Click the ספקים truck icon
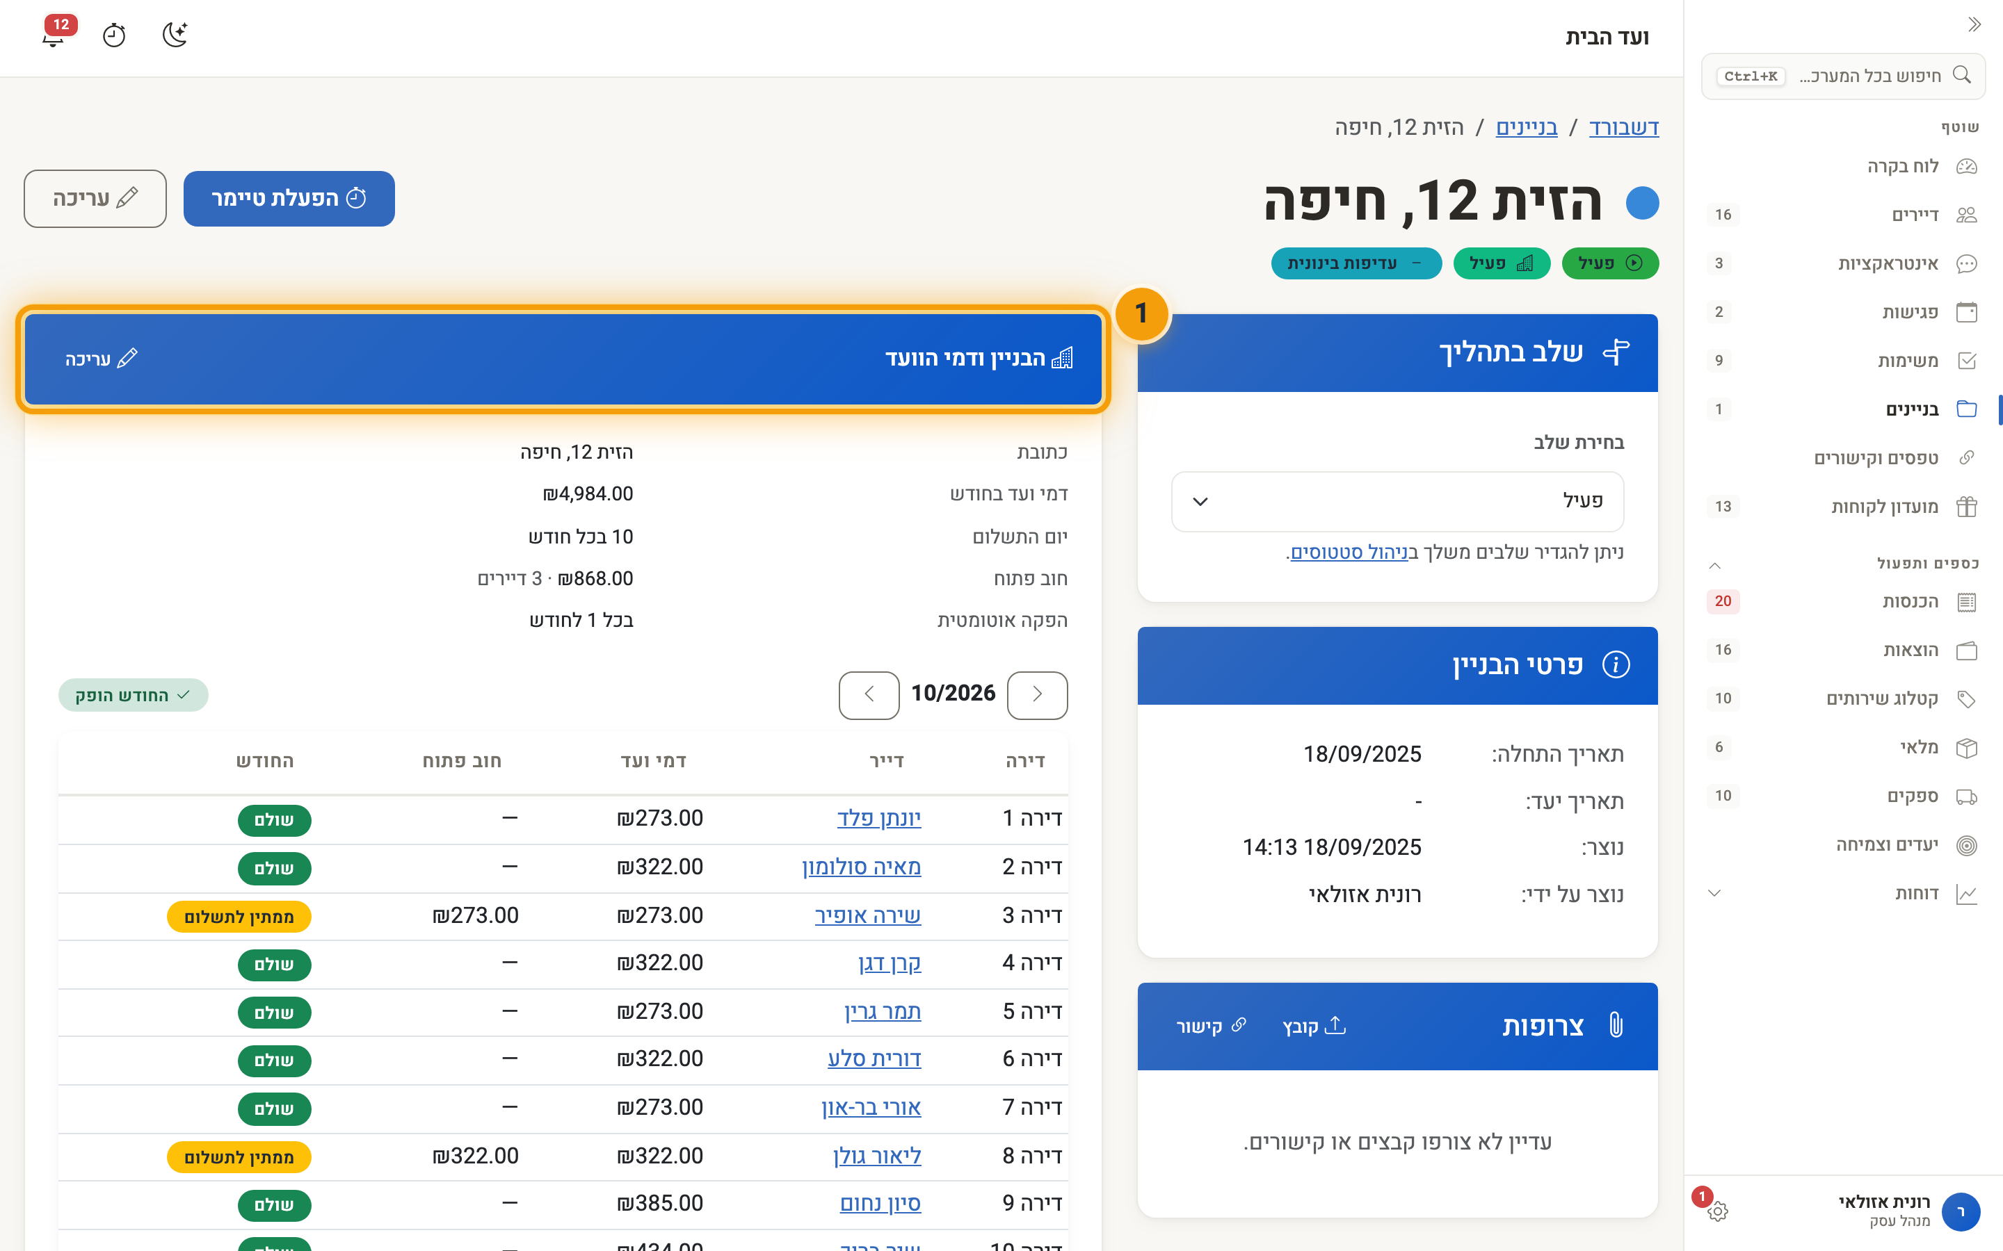The height and width of the screenshot is (1251, 2003). point(1967,796)
